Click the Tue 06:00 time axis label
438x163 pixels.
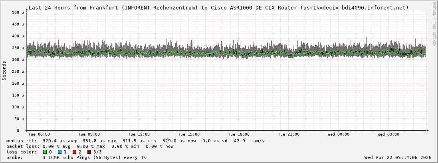click(x=39, y=134)
